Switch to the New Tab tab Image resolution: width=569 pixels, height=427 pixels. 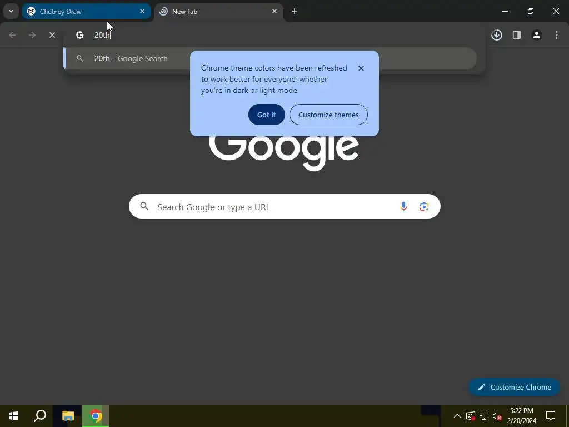point(219,11)
